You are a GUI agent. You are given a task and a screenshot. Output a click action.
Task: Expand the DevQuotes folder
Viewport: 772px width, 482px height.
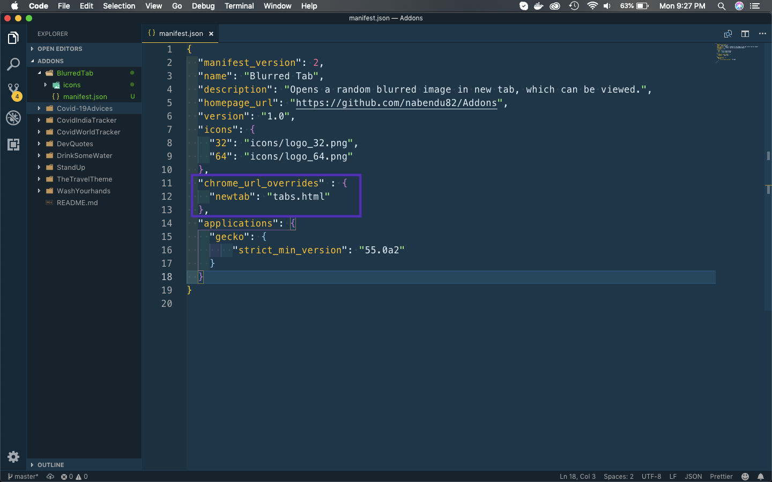(85, 144)
